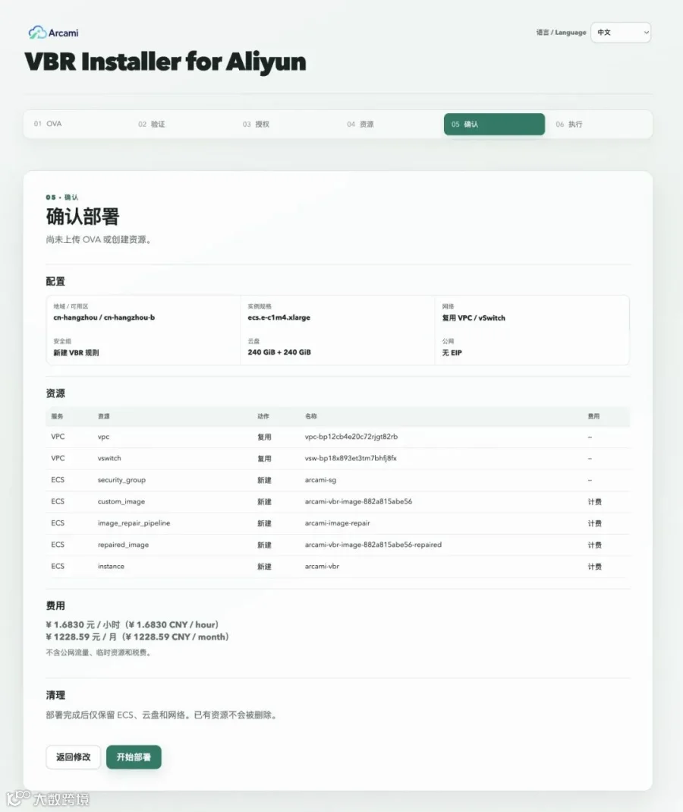Click the 开始部署 button
This screenshot has width=683, height=812.
[x=134, y=757]
